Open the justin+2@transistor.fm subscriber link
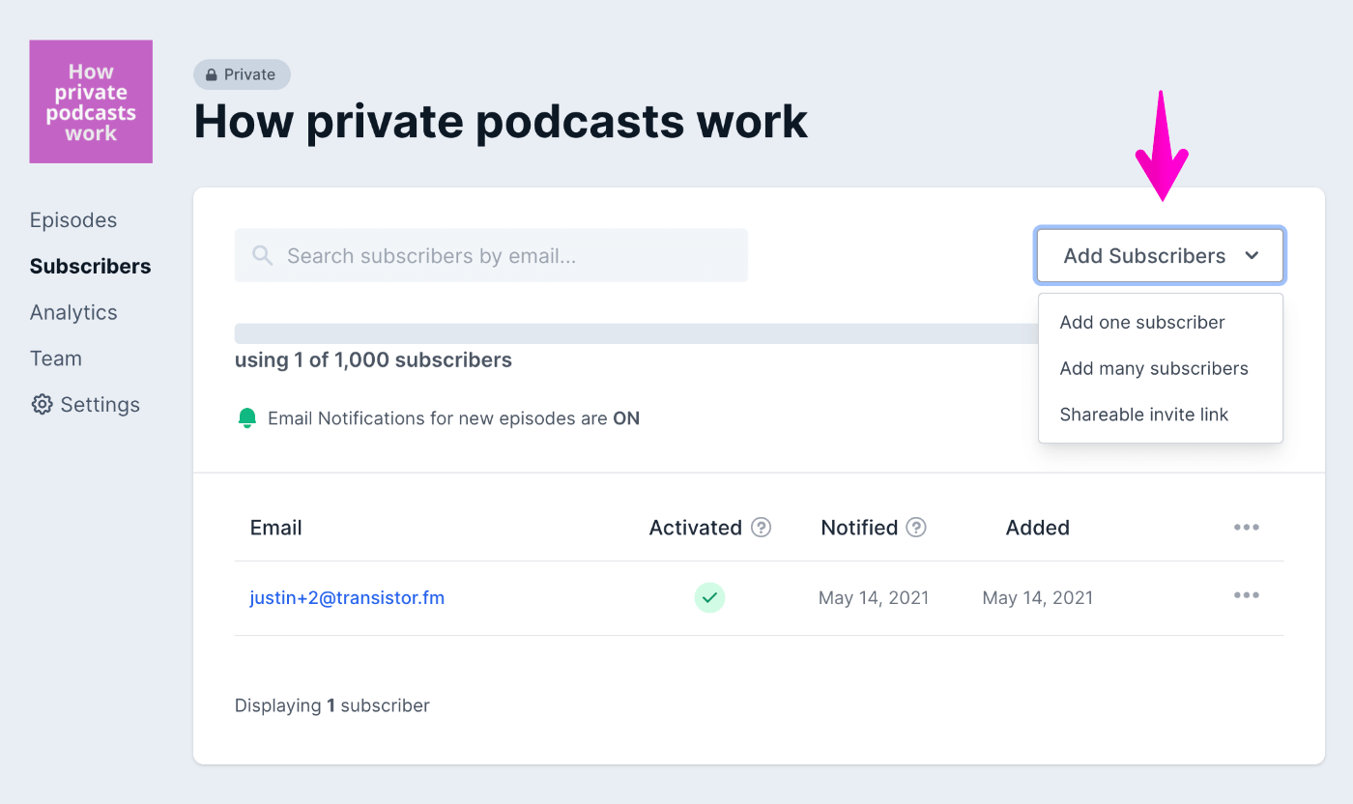This screenshot has height=804, width=1353. 347,598
